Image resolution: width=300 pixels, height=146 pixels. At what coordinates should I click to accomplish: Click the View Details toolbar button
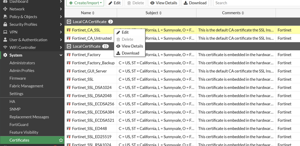163,3
